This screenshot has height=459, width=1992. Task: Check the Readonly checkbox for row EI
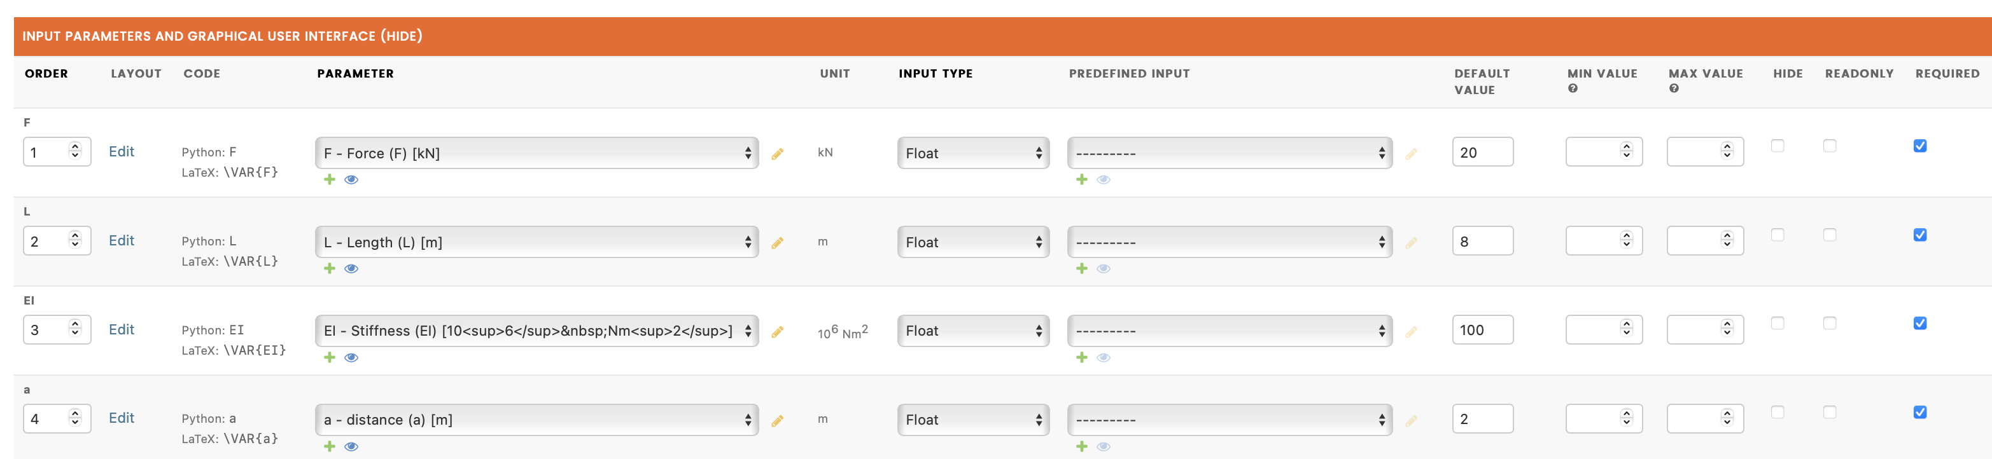(1830, 323)
